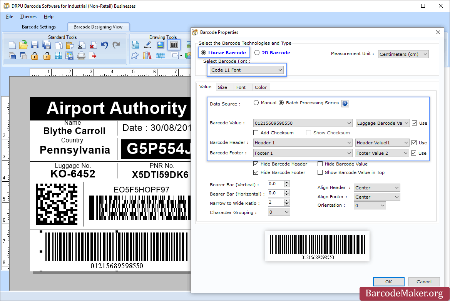Open the Header Valuel1 dropdown
The width and height of the screenshot is (450, 301).
[x=382, y=142]
